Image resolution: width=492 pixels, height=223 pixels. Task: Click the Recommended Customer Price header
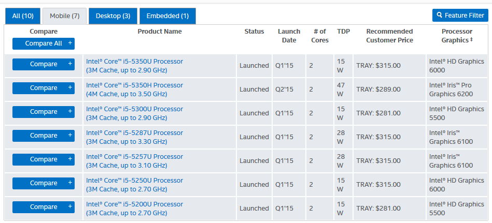click(x=390, y=36)
